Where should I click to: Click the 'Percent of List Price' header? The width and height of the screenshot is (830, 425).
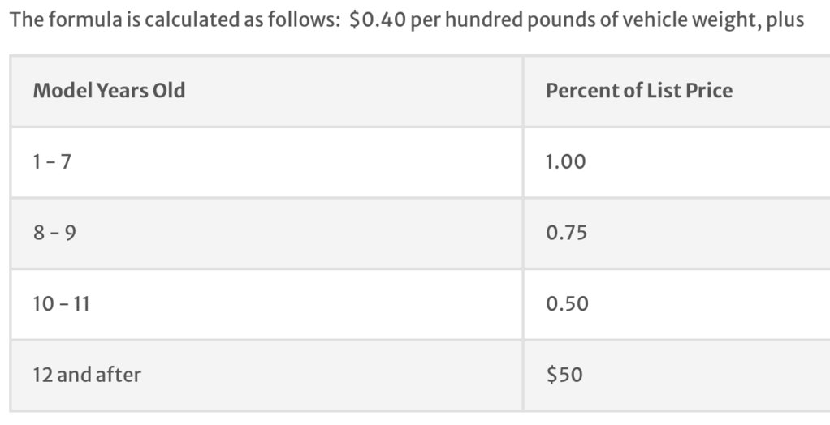tap(639, 90)
